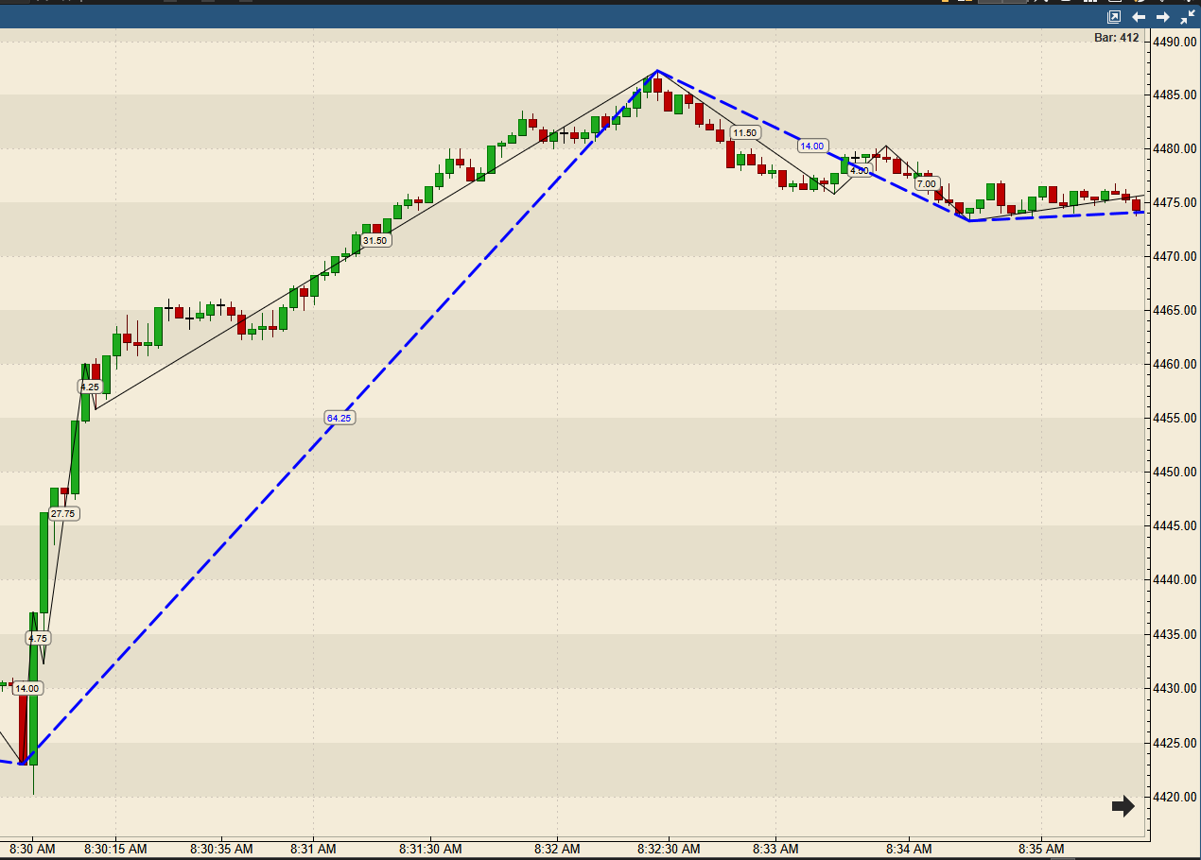Image resolution: width=1201 pixels, height=860 pixels.
Task: Select the 64.25 swing label
Action: [339, 417]
